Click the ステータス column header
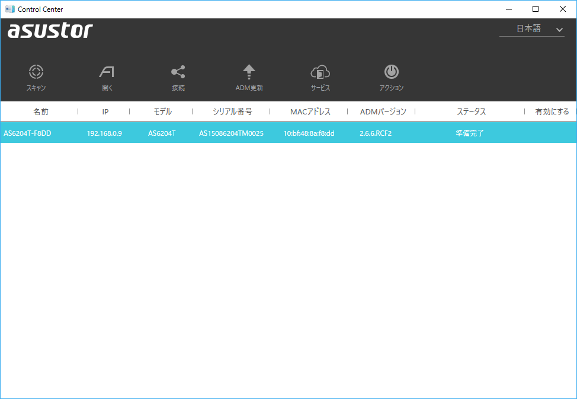The height and width of the screenshot is (399, 577). (x=470, y=111)
